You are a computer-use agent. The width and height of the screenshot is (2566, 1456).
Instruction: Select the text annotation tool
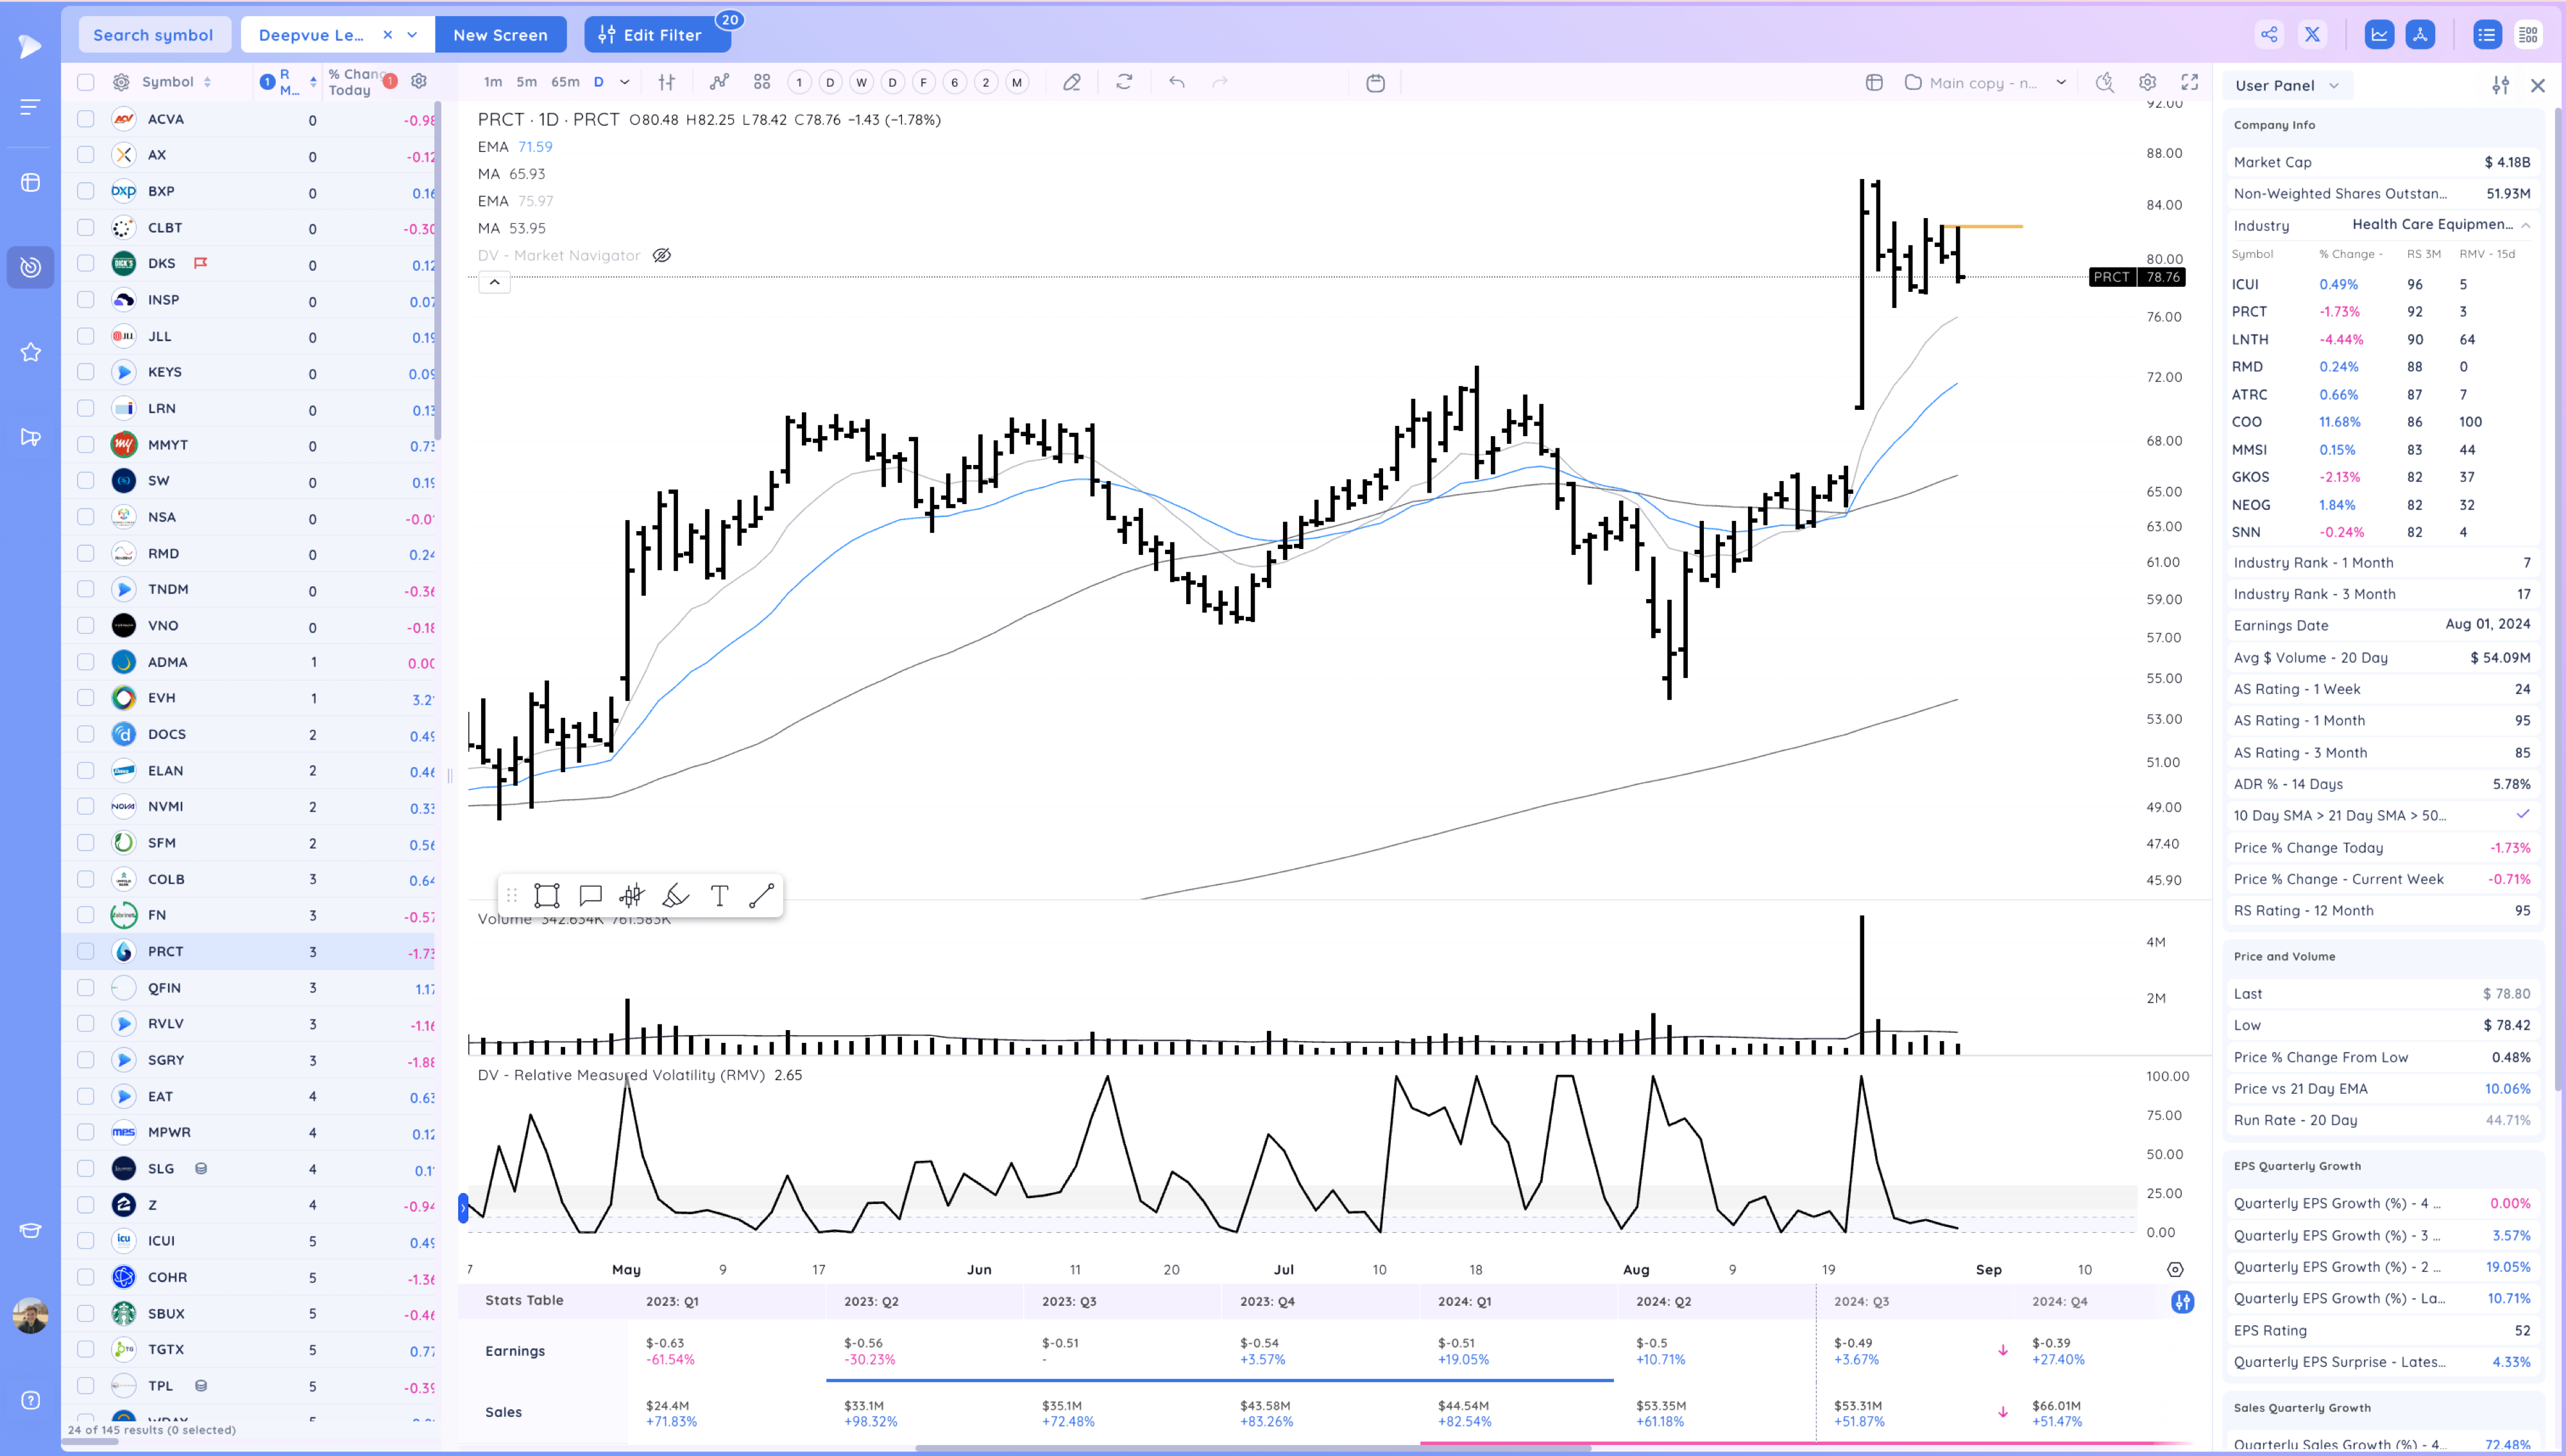719,895
